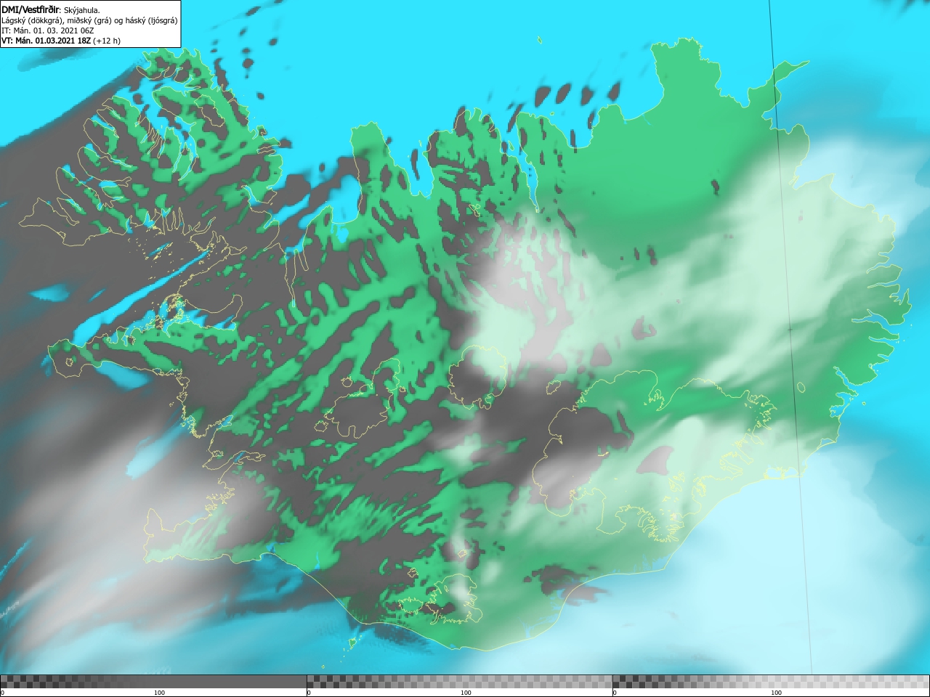Click the dark gray low-cloud color bar
Image resolution: width=930 pixels, height=697 pixels.
(x=153, y=682)
